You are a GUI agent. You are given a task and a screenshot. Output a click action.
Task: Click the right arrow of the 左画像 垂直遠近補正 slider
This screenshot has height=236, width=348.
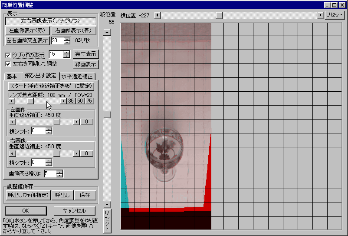tap(76, 122)
